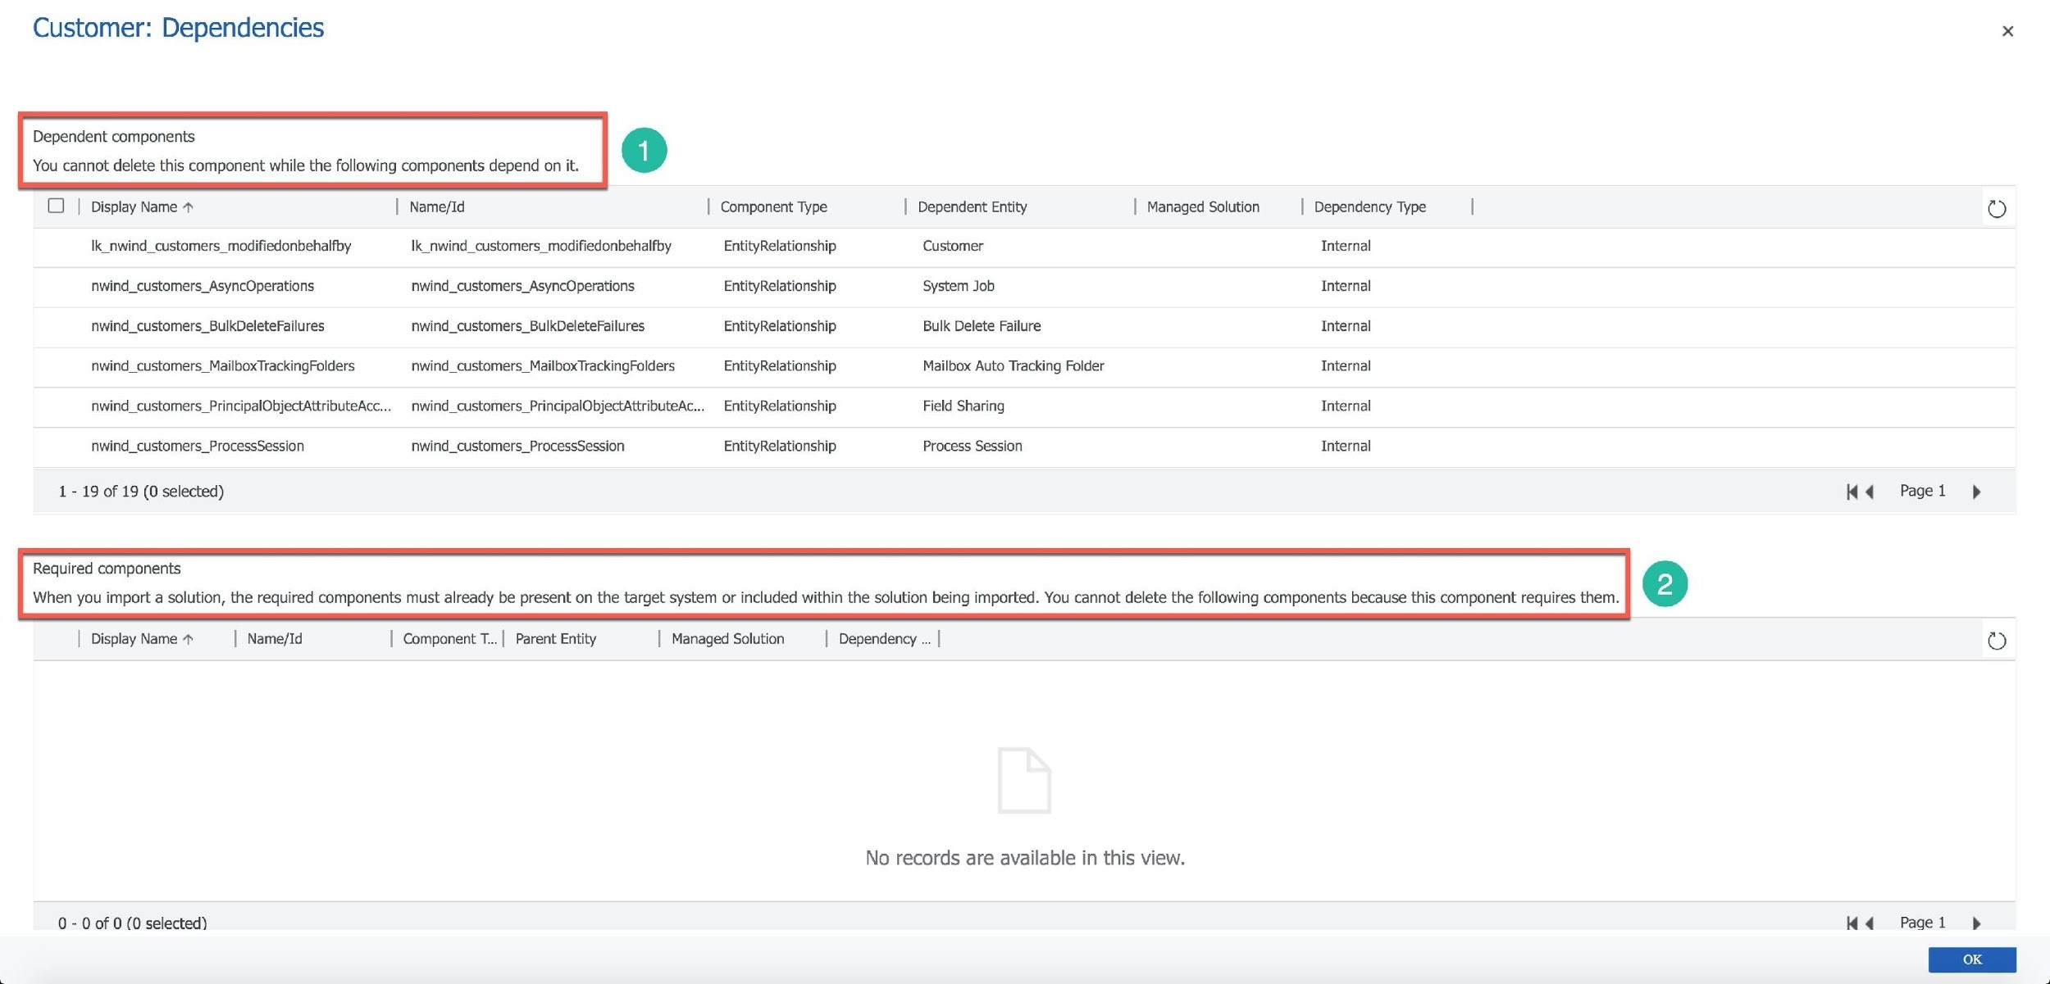Click Mailbox Auto Tracking Folder cell

point(1013,366)
